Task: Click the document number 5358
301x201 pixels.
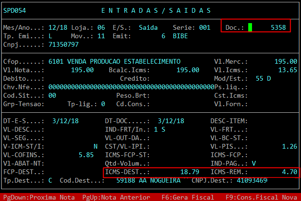Action: click(278, 28)
